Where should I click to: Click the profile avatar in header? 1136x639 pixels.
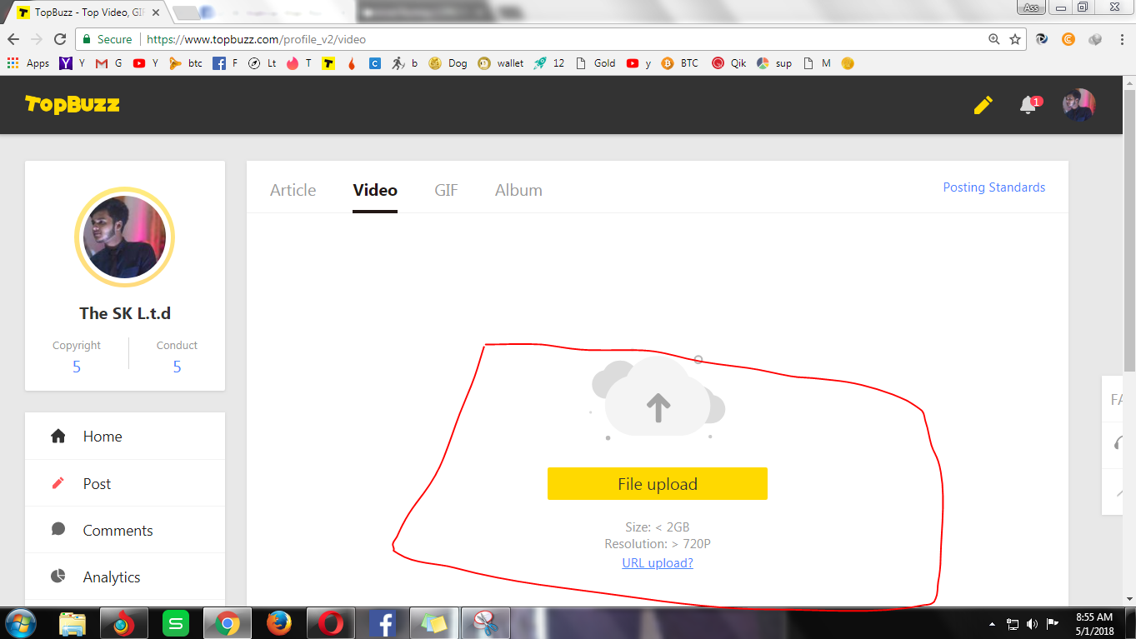pos(1078,105)
